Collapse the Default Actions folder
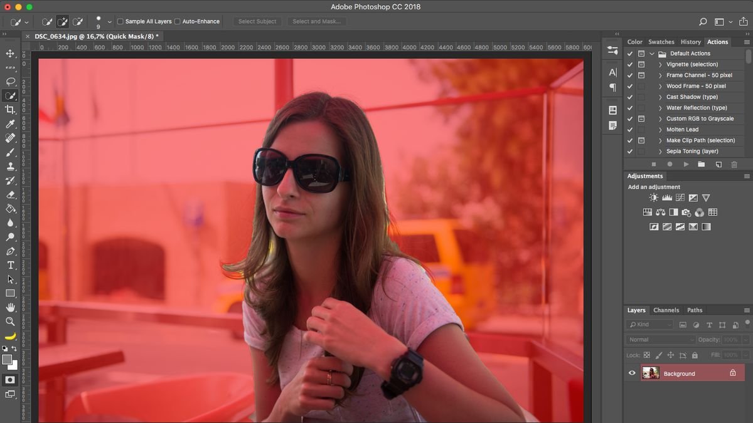 [x=651, y=53]
